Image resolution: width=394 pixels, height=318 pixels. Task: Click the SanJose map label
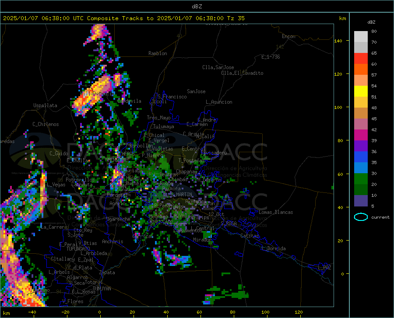[x=196, y=91]
